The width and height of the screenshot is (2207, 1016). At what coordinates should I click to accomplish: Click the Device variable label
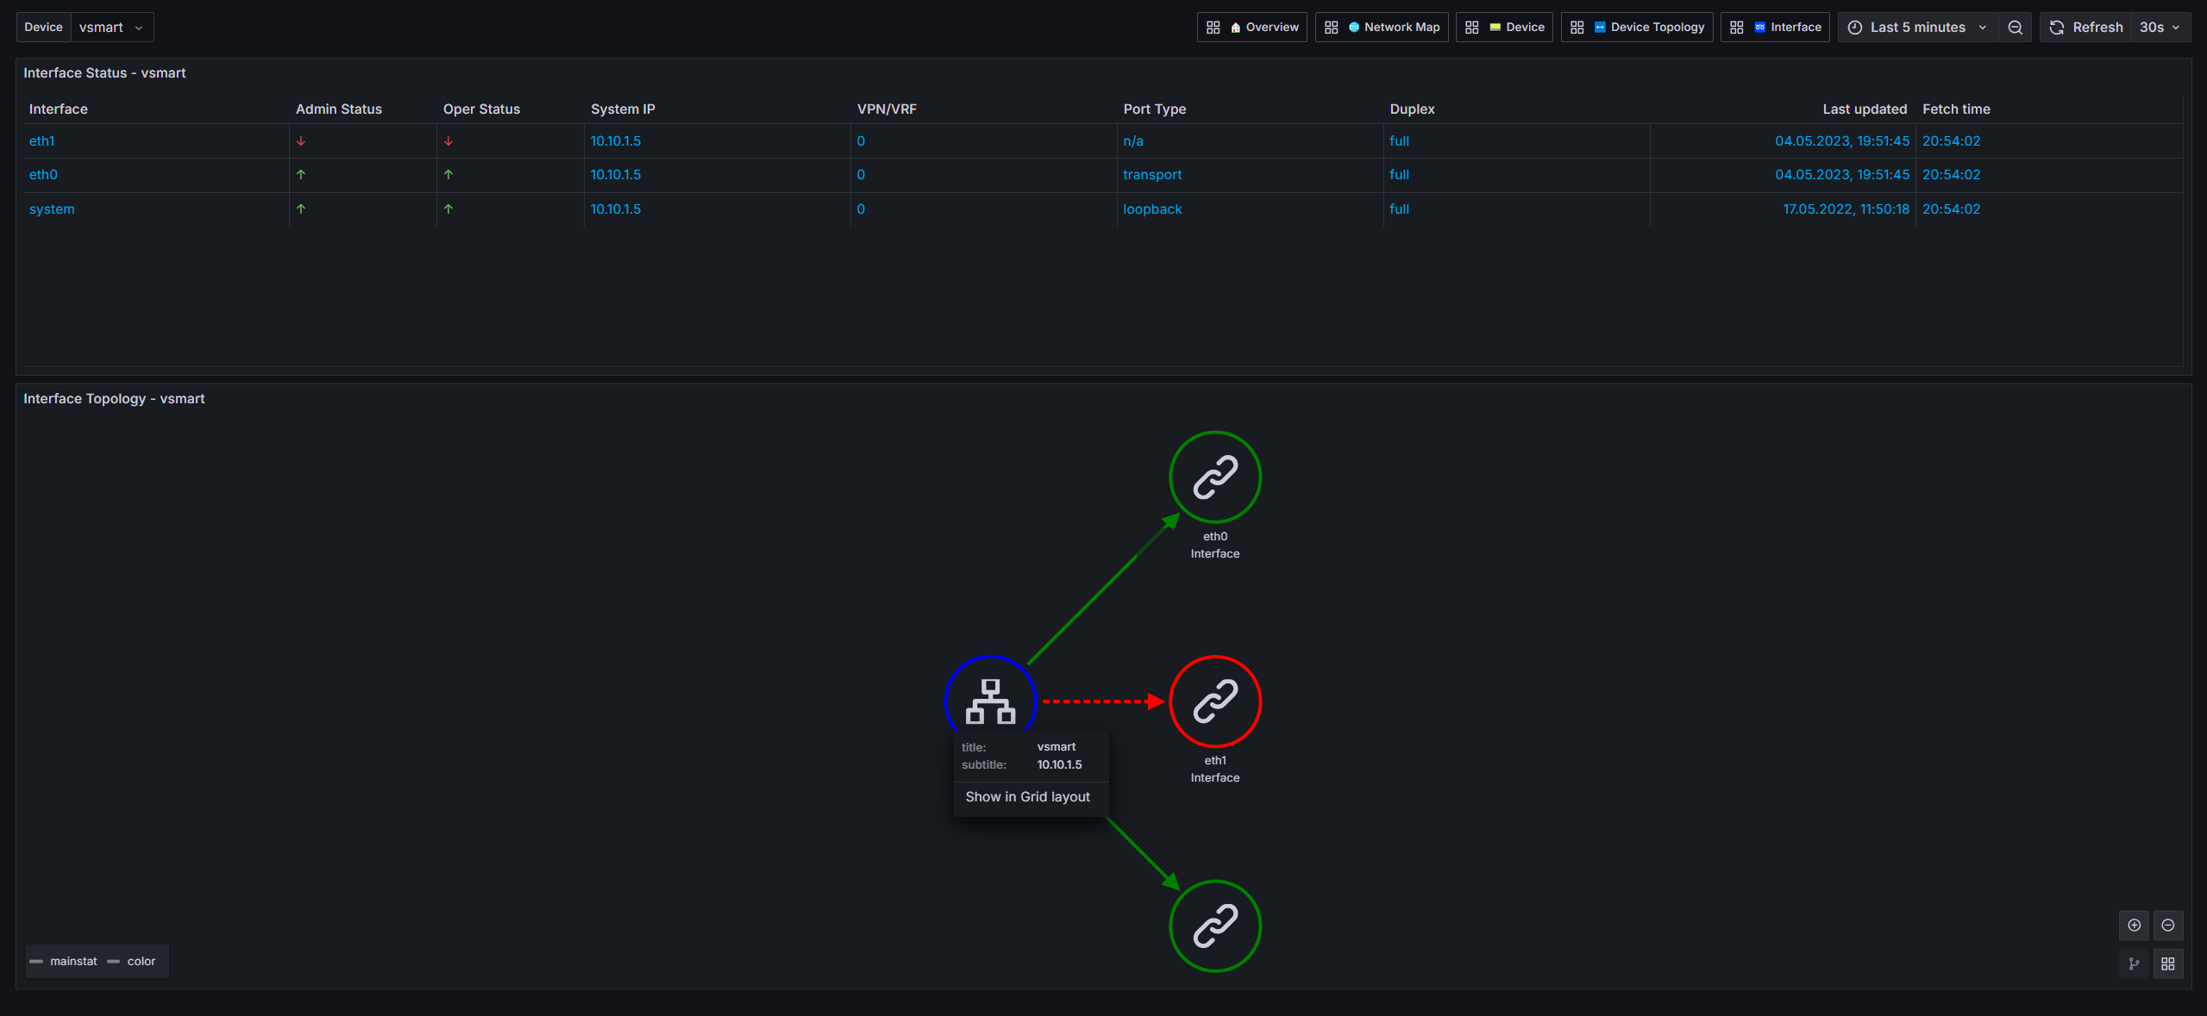[44, 28]
